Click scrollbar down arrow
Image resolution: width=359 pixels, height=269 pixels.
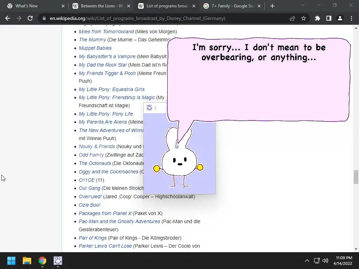click(356, 249)
